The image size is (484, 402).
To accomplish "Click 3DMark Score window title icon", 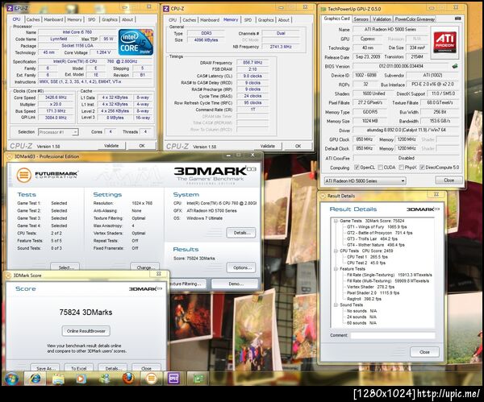I will (x=9, y=276).
